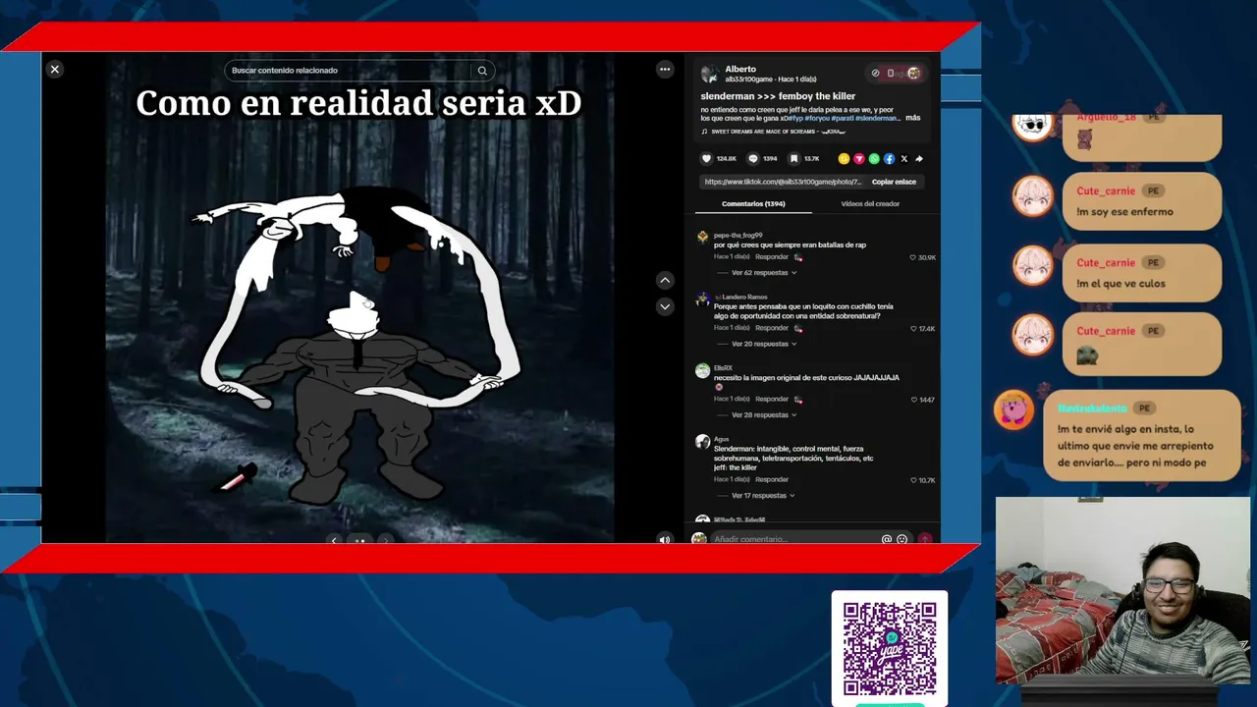Open Alberto's profile avatar
1257x707 pixels.
pos(709,74)
